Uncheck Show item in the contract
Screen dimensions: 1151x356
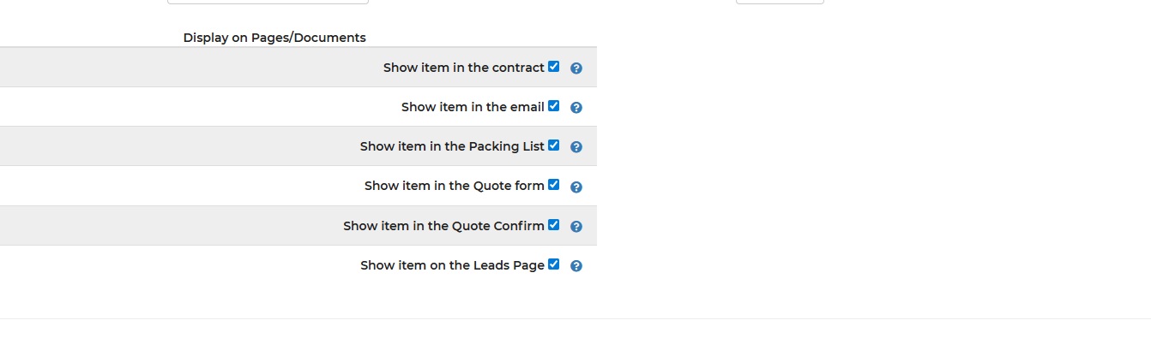[553, 66]
